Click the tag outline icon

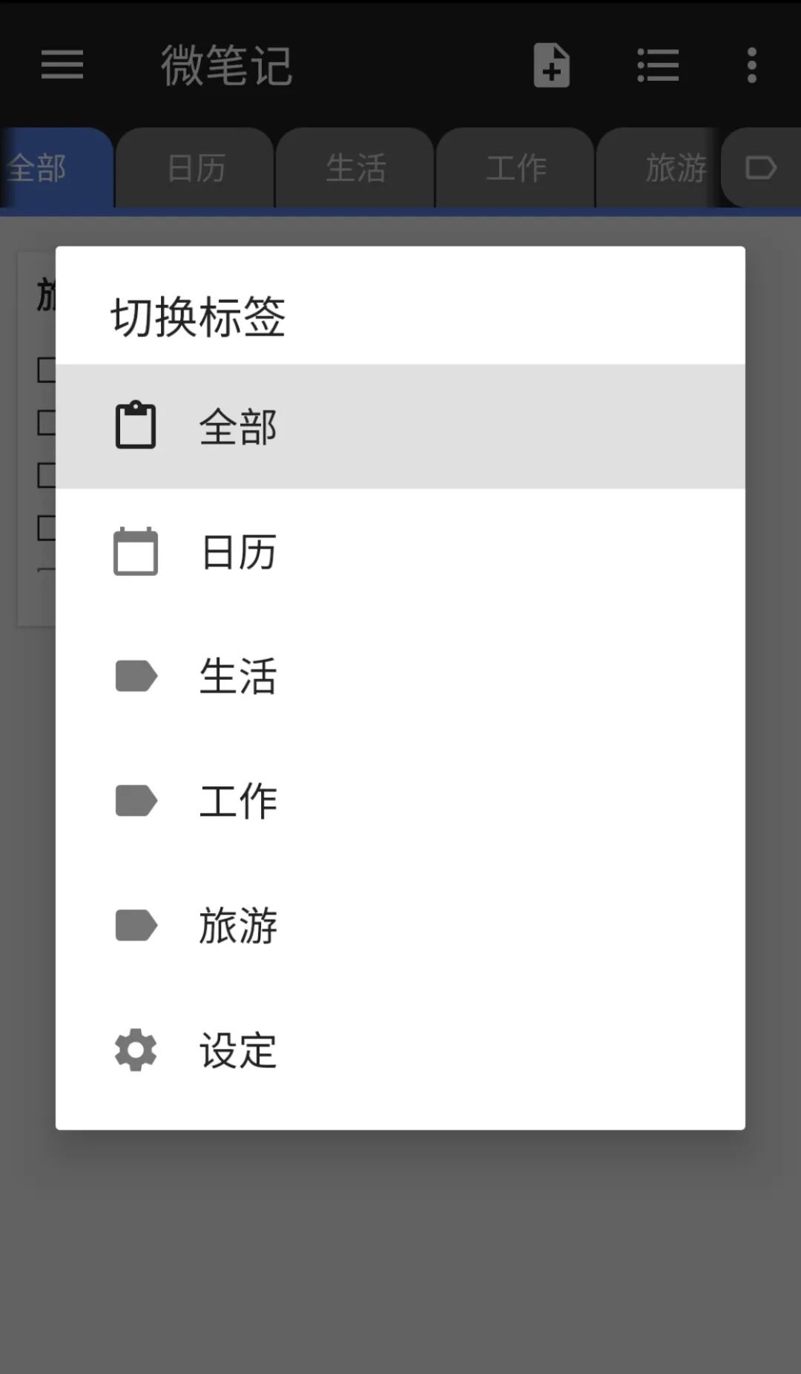pyautogui.click(x=761, y=168)
